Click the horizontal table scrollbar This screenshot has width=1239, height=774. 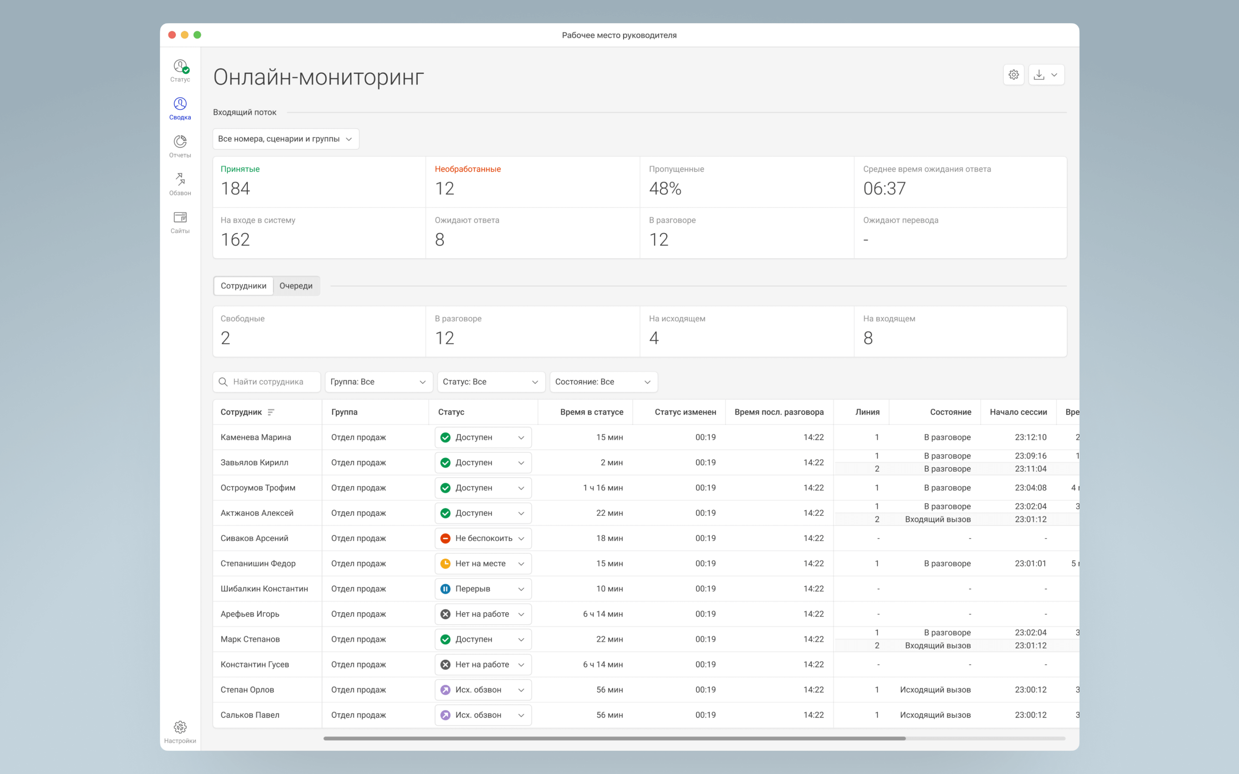[614, 738]
